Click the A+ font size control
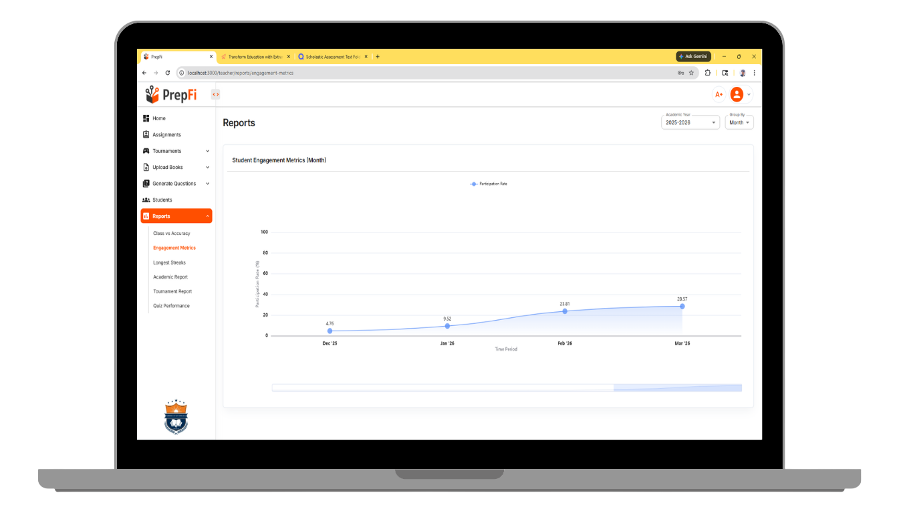Image resolution: width=913 pixels, height=513 pixels. [719, 94]
